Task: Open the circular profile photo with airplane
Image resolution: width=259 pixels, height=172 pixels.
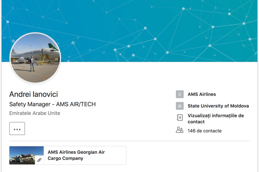Action: coord(35,58)
